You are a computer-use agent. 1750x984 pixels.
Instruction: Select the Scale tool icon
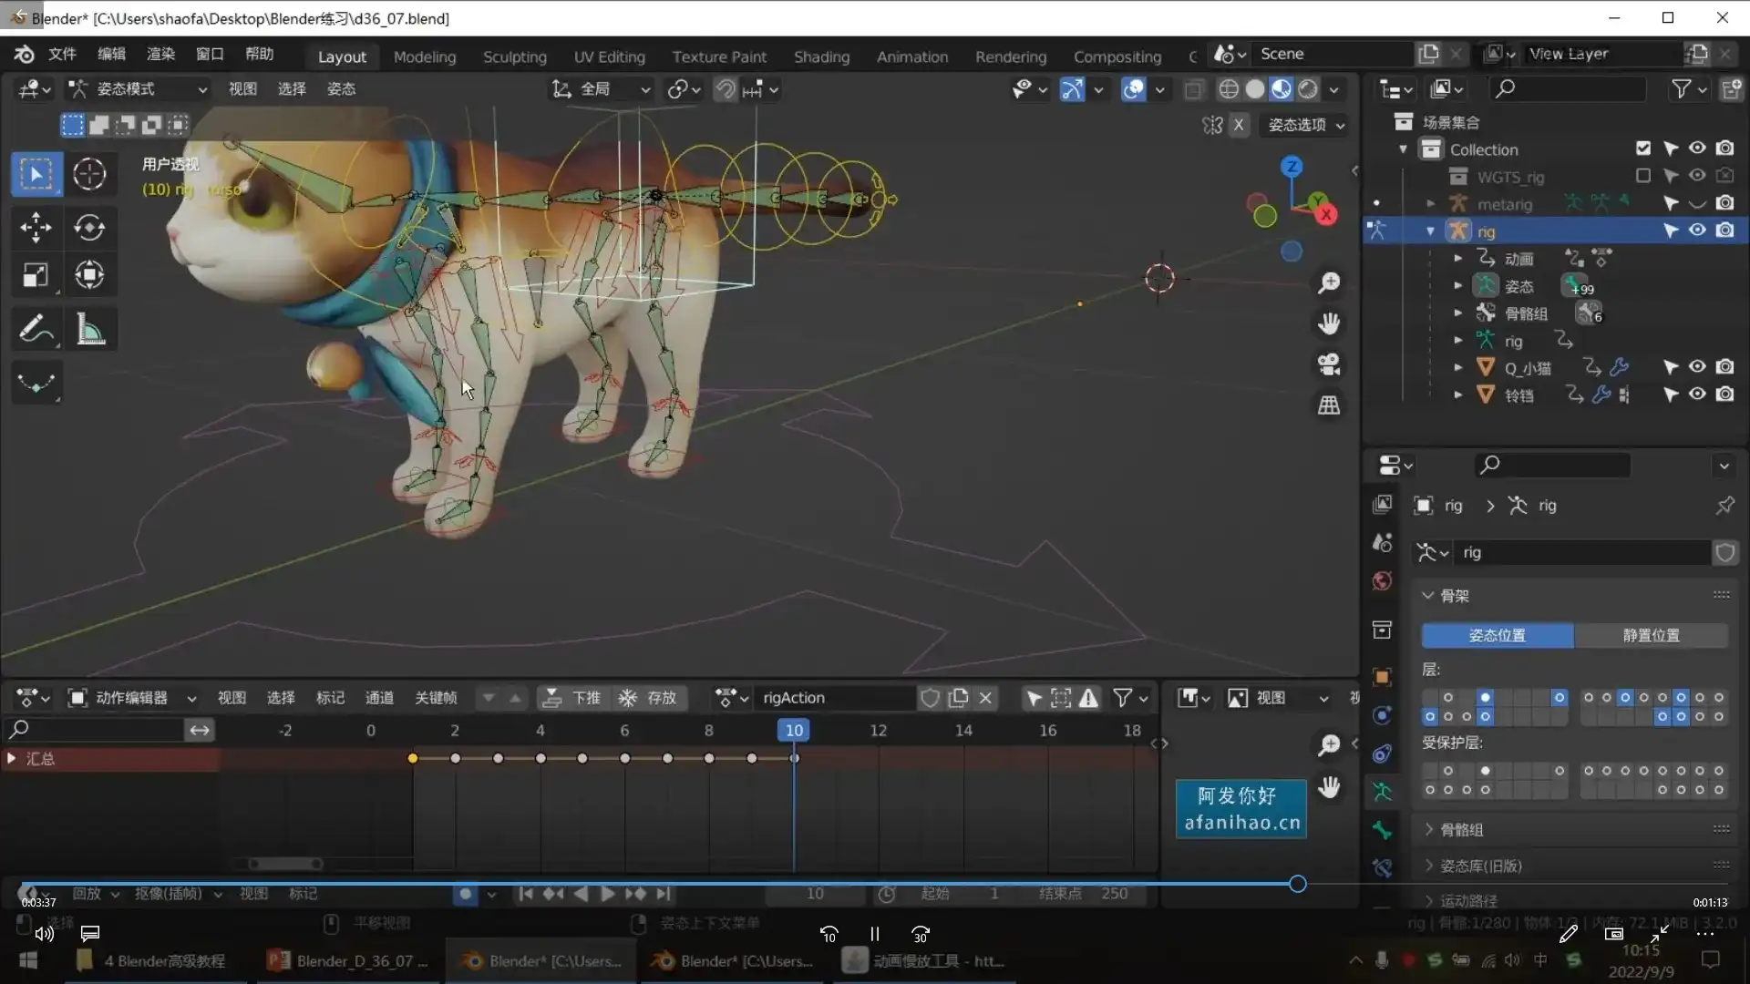point(36,275)
